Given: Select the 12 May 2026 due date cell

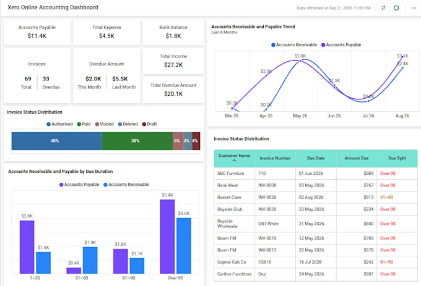Looking at the screenshot, I should click(x=316, y=238).
